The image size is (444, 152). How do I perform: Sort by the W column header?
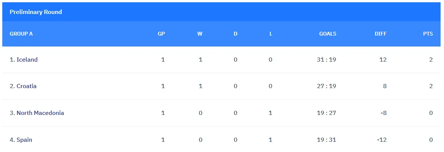pos(200,34)
